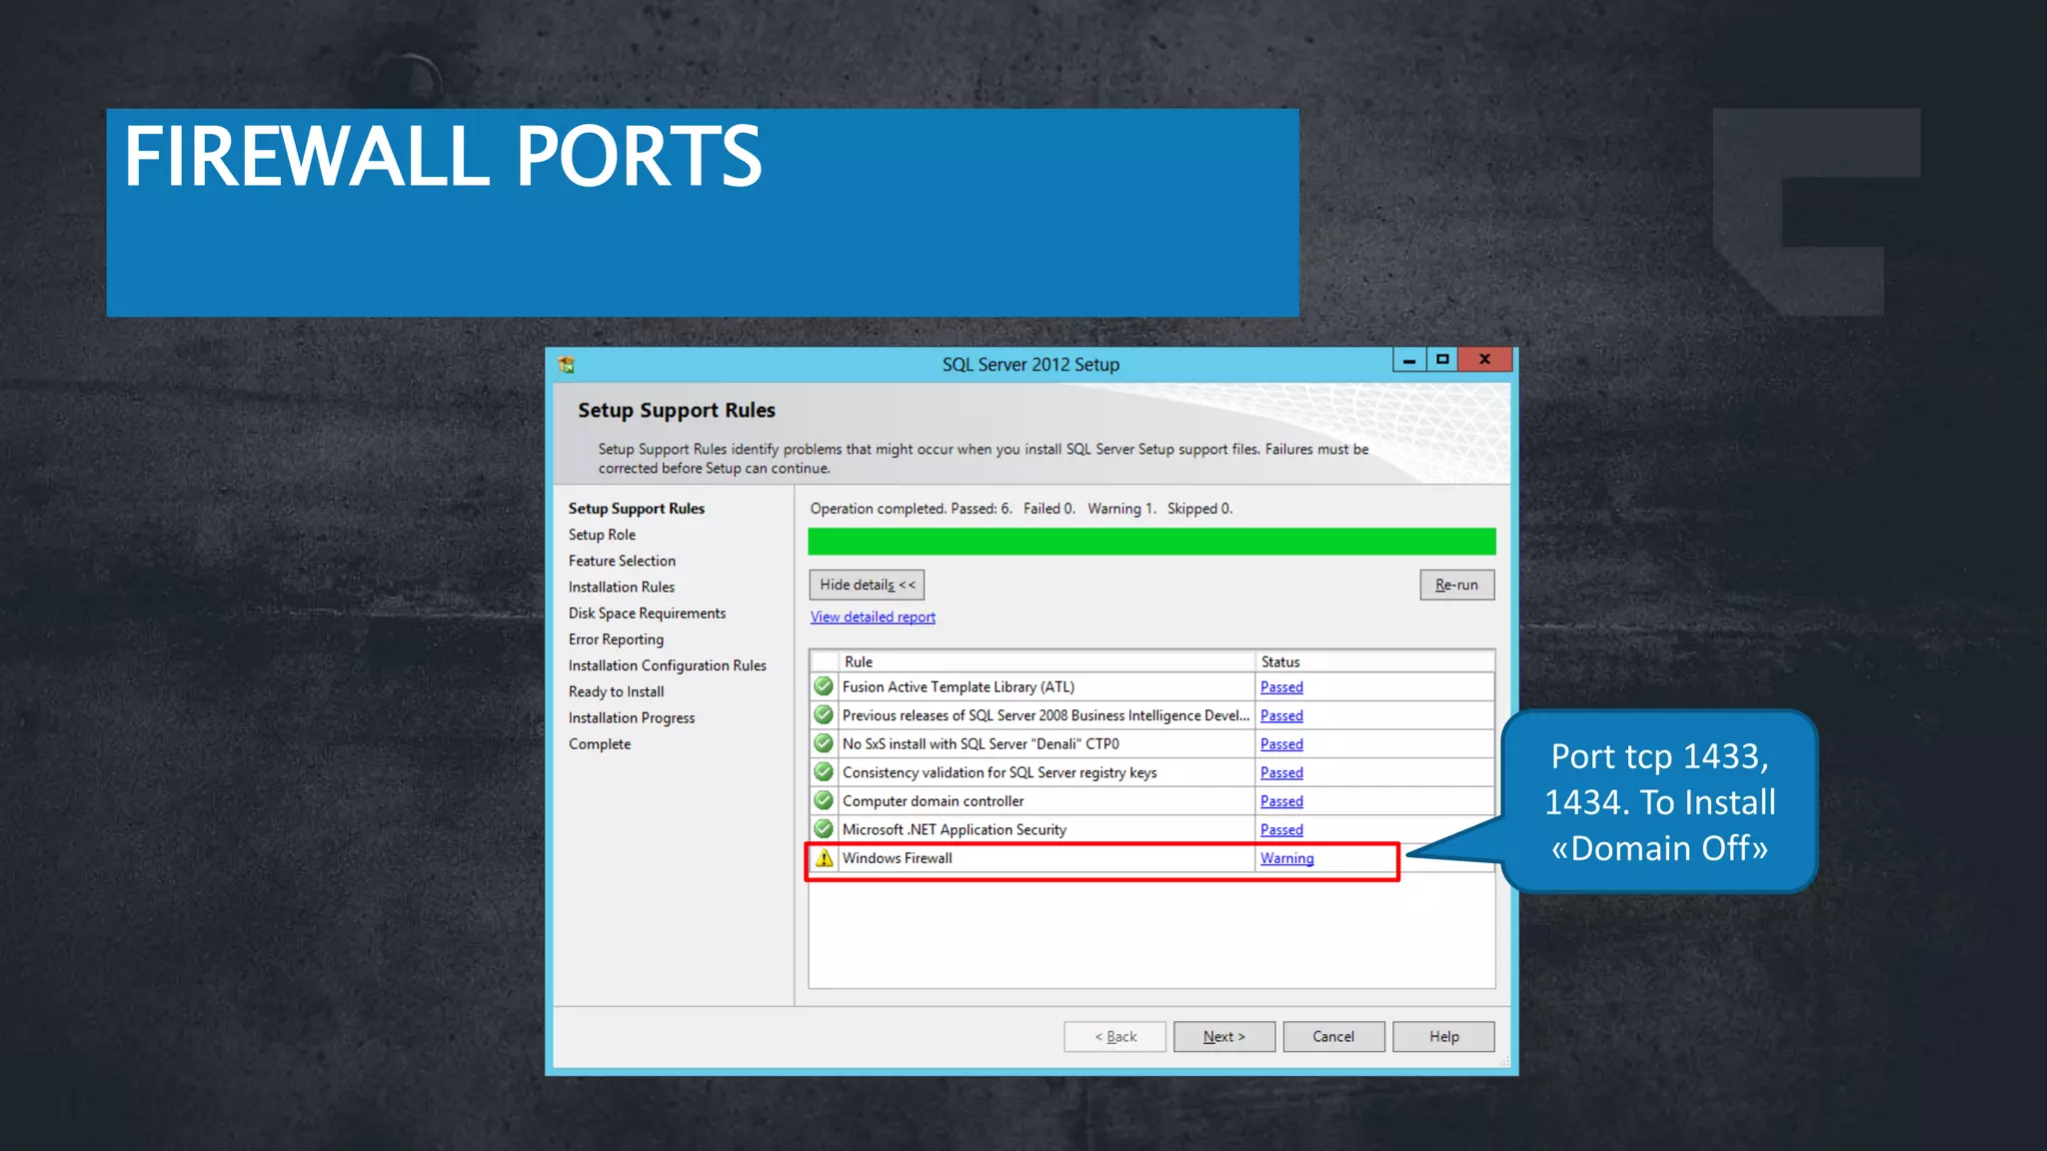
Task: Select Setup Support Rules in step list
Action: pyautogui.click(x=637, y=509)
